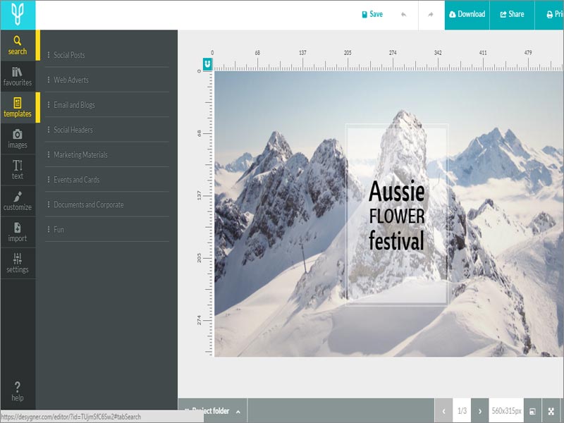The height and width of the screenshot is (423, 564).
Task: Go to the next page arrow
Action: (480, 411)
